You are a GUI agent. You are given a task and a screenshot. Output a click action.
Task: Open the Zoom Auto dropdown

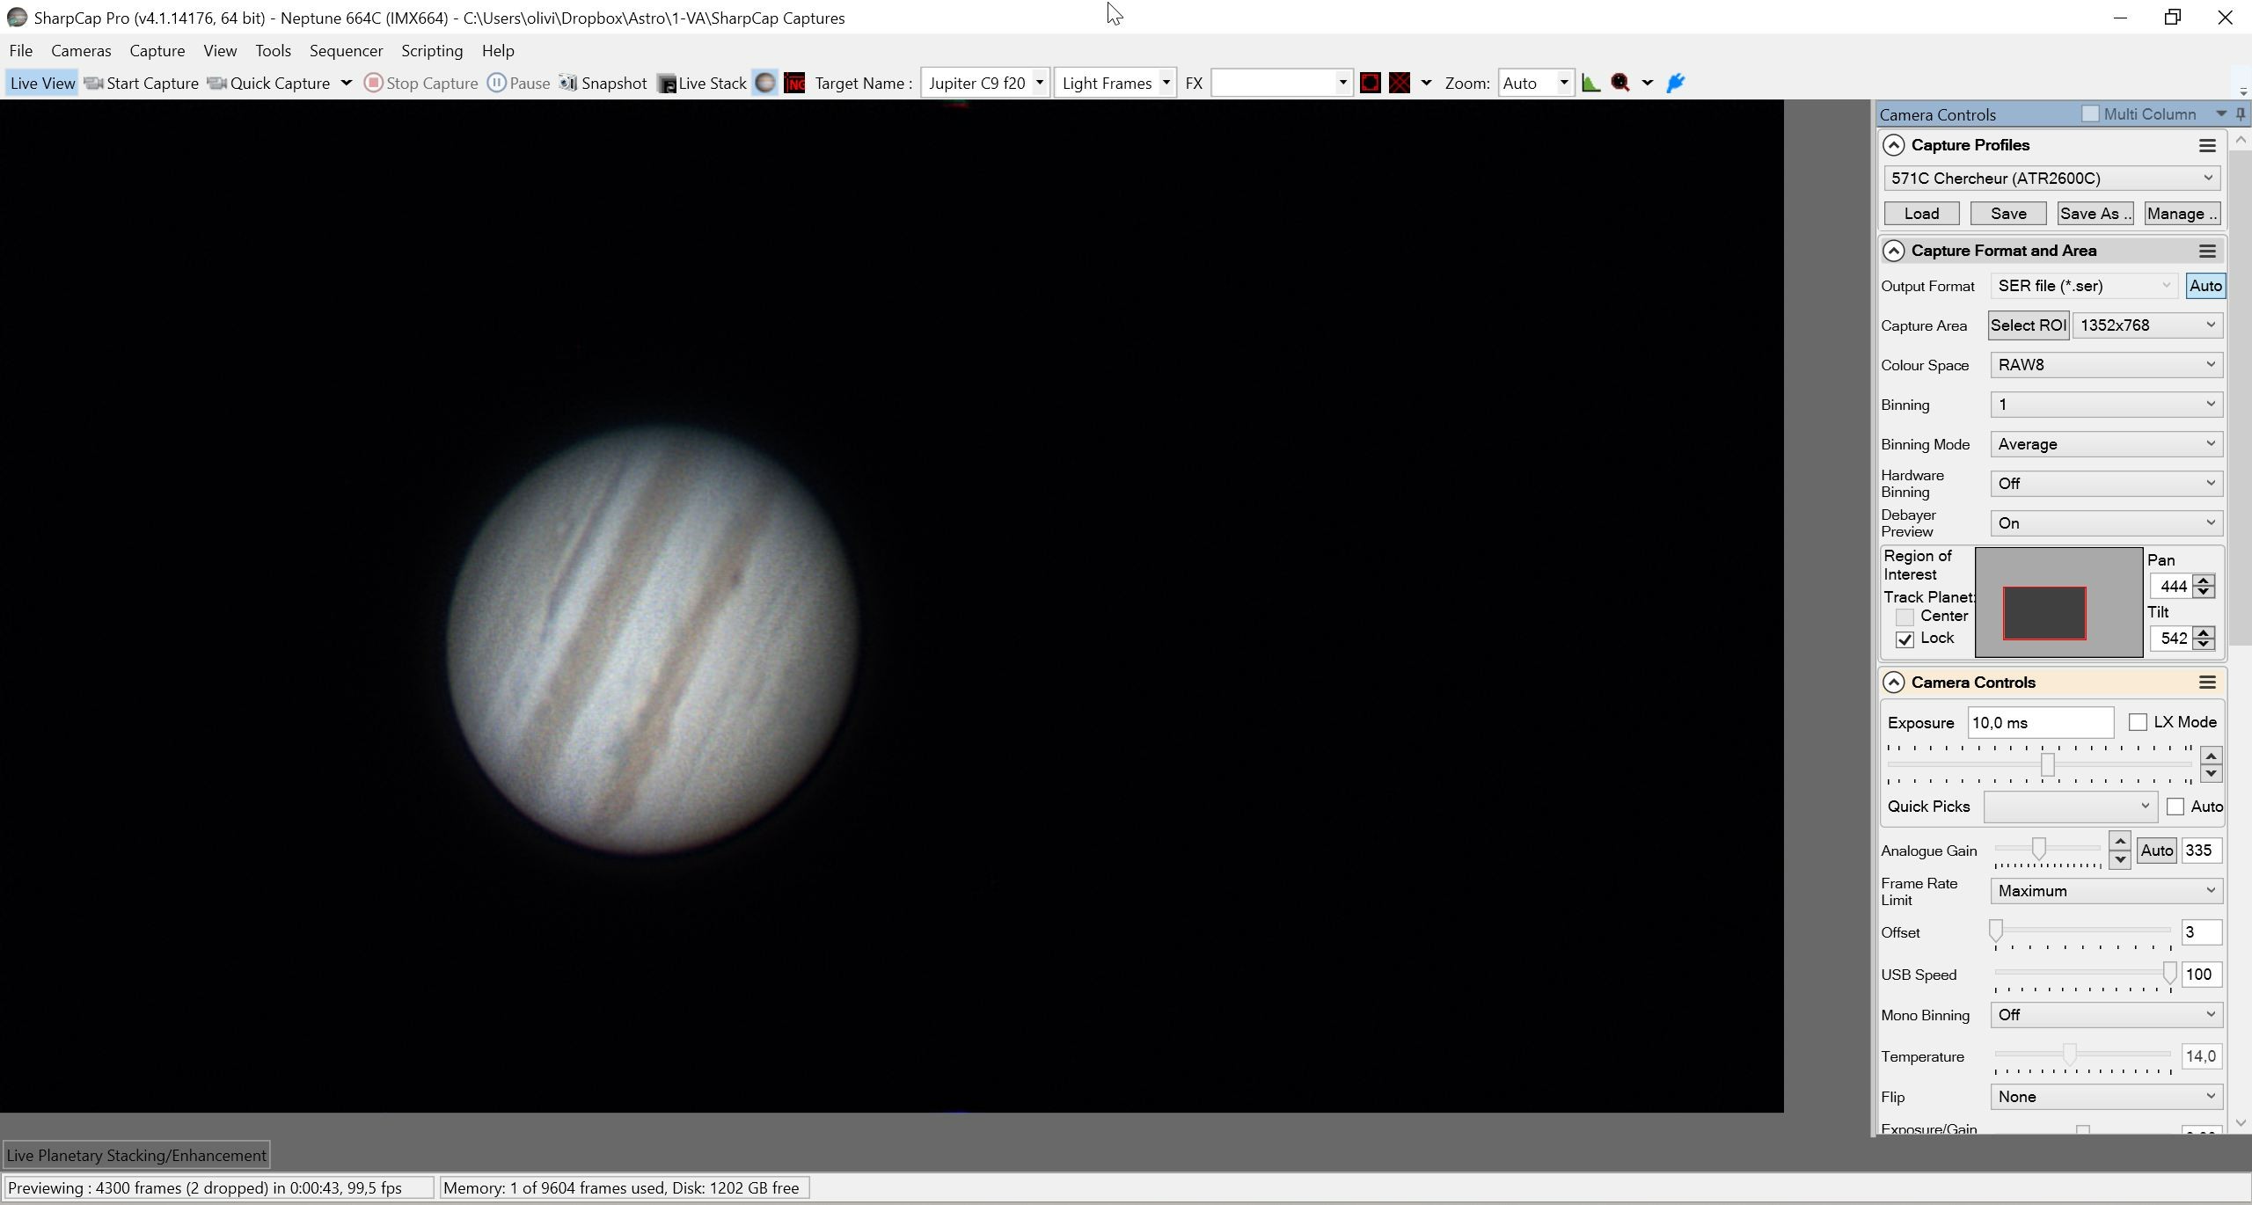1535,83
